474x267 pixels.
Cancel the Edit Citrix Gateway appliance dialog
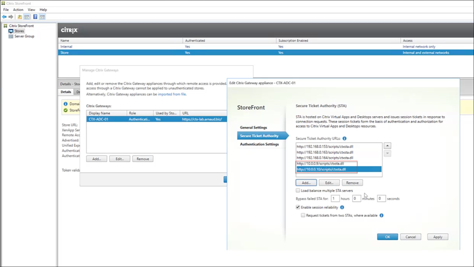[410, 237]
